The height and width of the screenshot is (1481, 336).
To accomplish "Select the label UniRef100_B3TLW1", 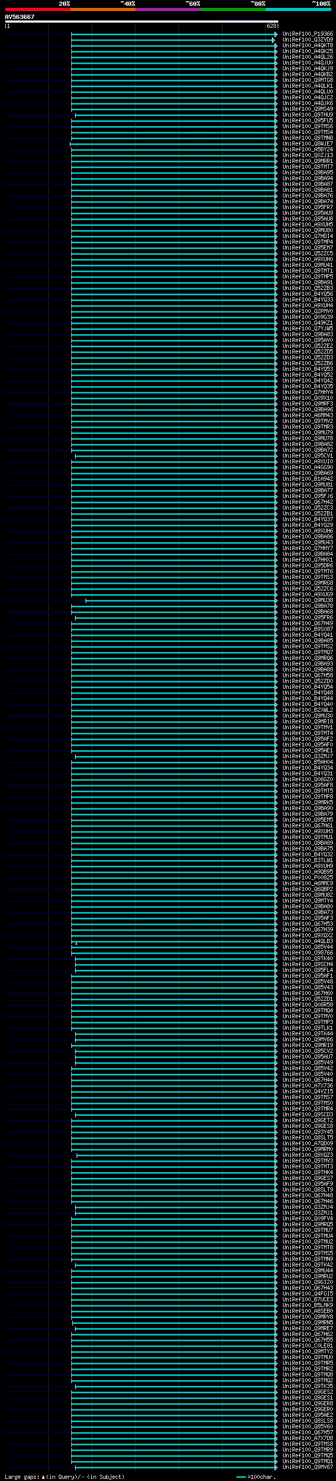I will click(308, 861).
